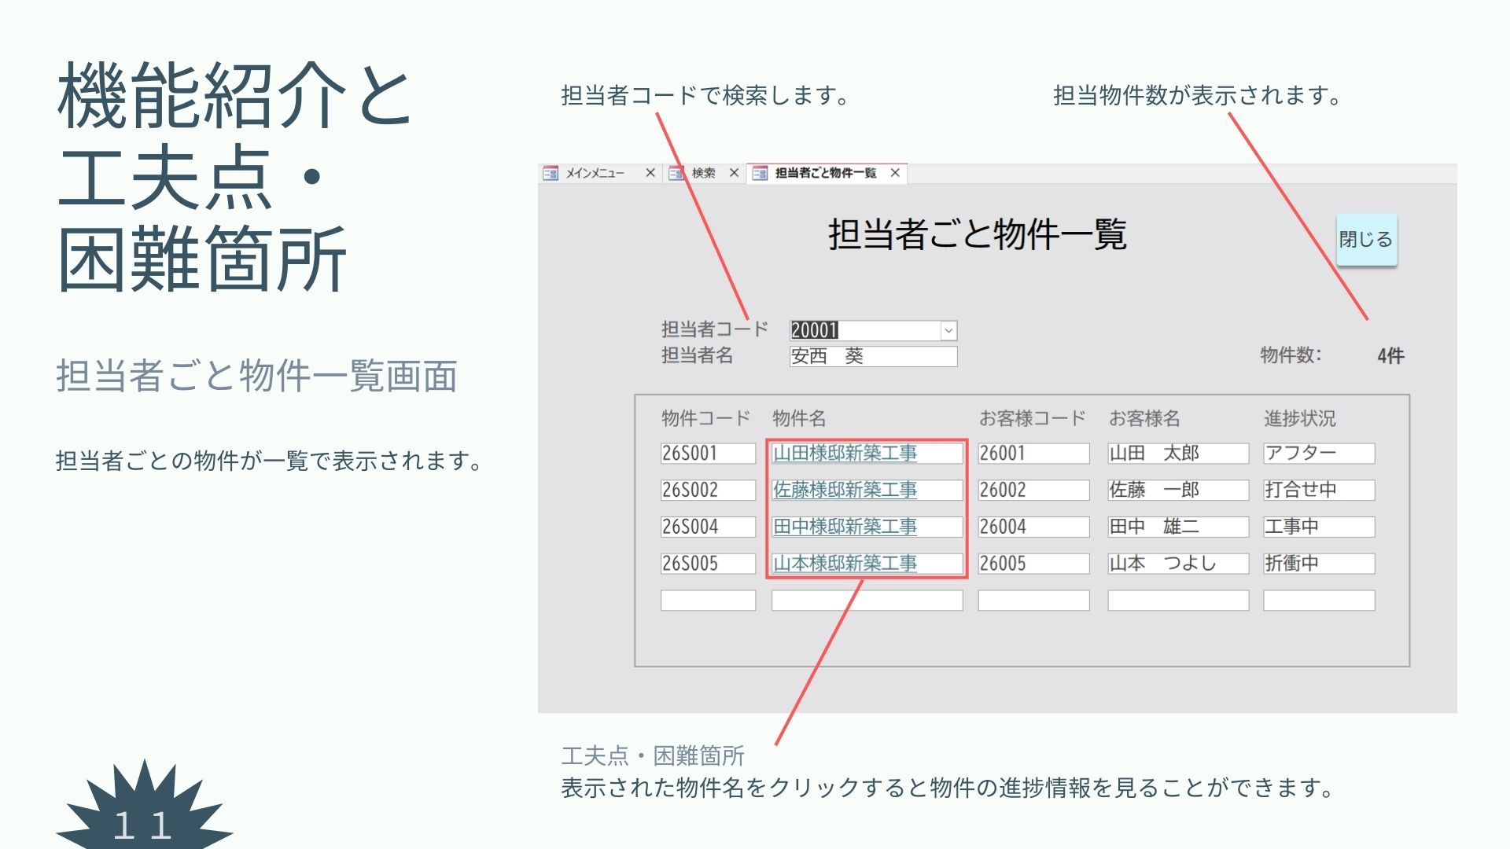
Task: Click form icon on 担当者ごと物件一覧 tab
Action: [x=760, y=173]
